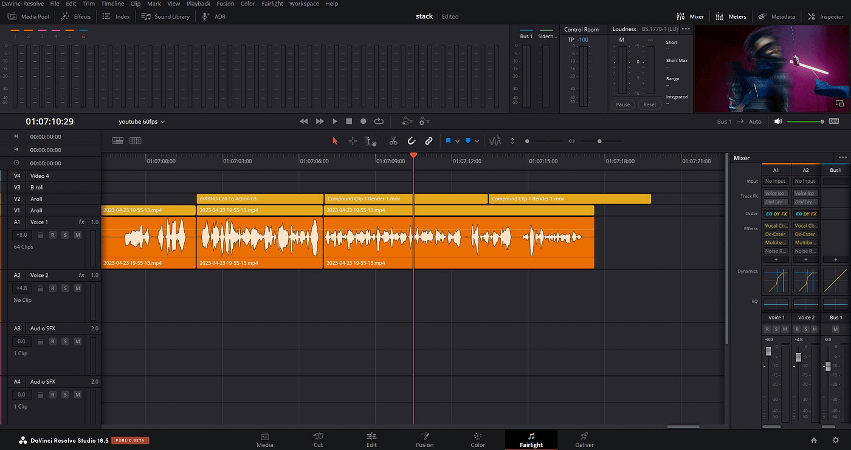Expand the blue flag dropdown arrow
This screenshot has height=450, width=851.
[458, 141]
